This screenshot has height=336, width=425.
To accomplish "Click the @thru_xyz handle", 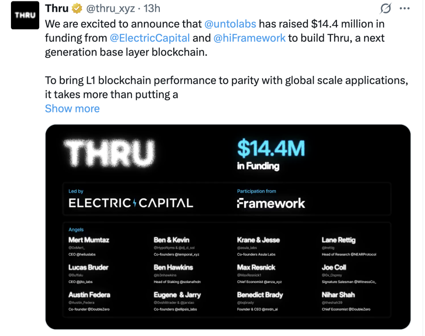I will coord(110,9).
